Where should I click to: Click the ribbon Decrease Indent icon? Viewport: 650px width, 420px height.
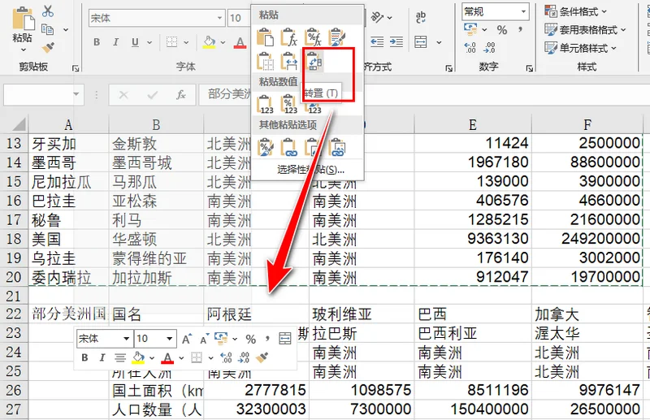pyautogui.click(x=377, y=42)
